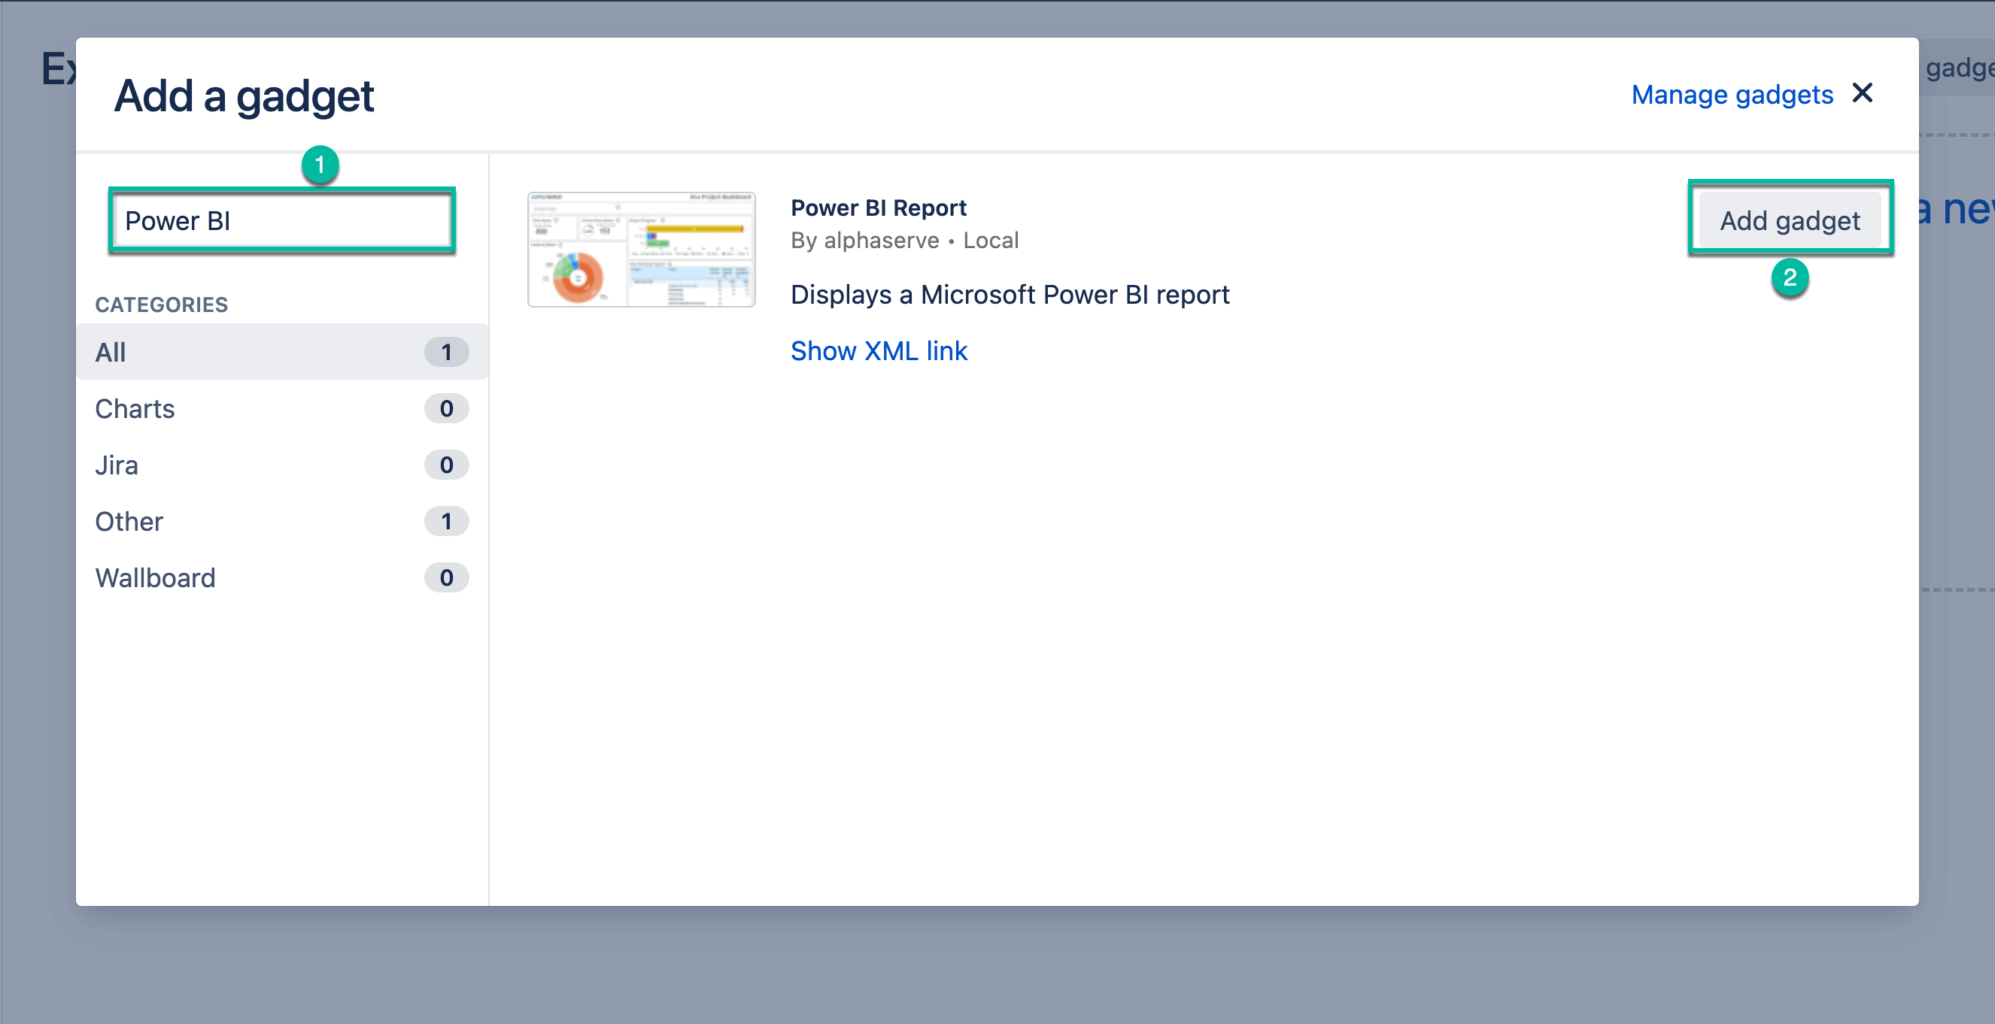Click the gadget description text

click(1009, 295)
